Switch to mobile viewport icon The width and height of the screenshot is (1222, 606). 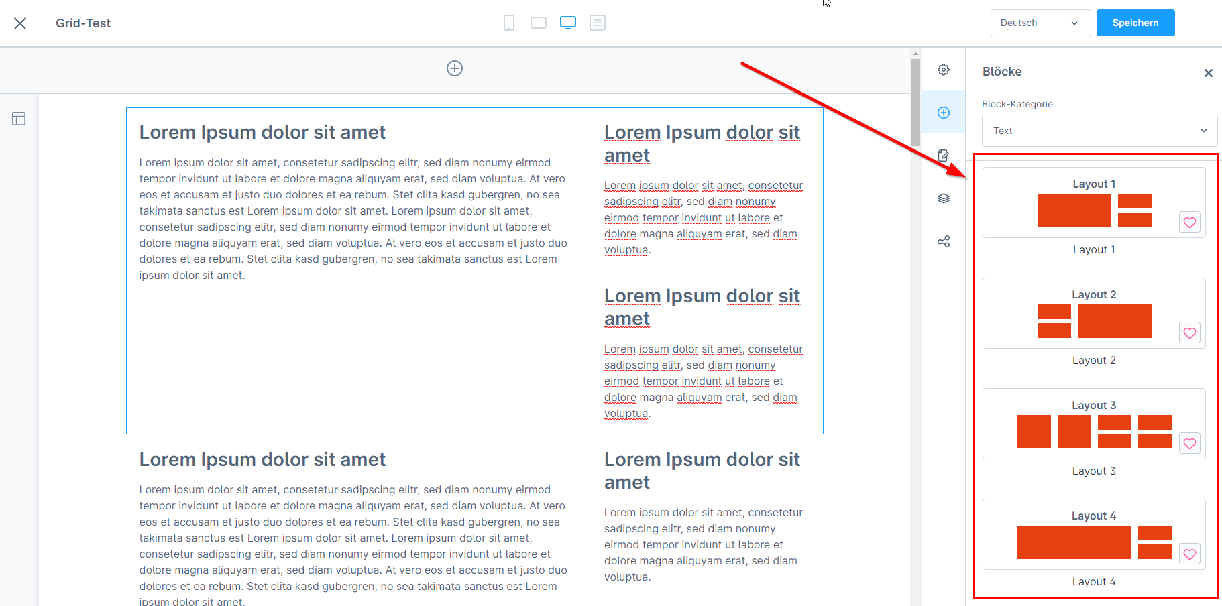click(509, 23)
